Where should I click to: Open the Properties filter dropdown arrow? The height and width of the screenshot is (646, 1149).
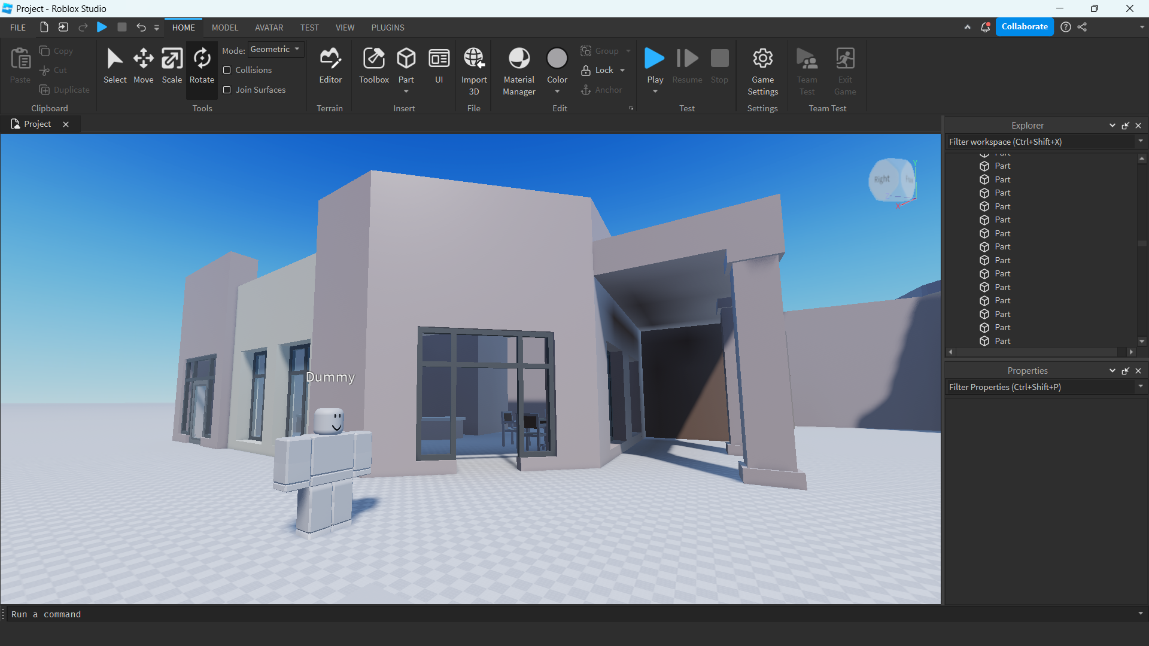[x=1141, y=386]
